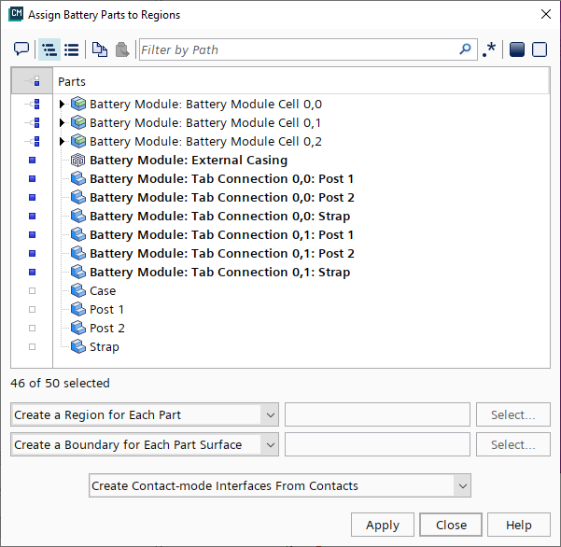The image size is (561, 547).
Task: Open Create a Region for Each Part dropdown
Action: (145, 414)
